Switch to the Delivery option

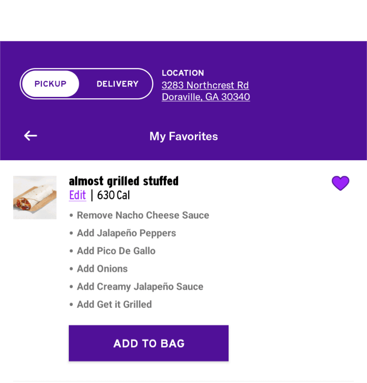tap(117, 84)
